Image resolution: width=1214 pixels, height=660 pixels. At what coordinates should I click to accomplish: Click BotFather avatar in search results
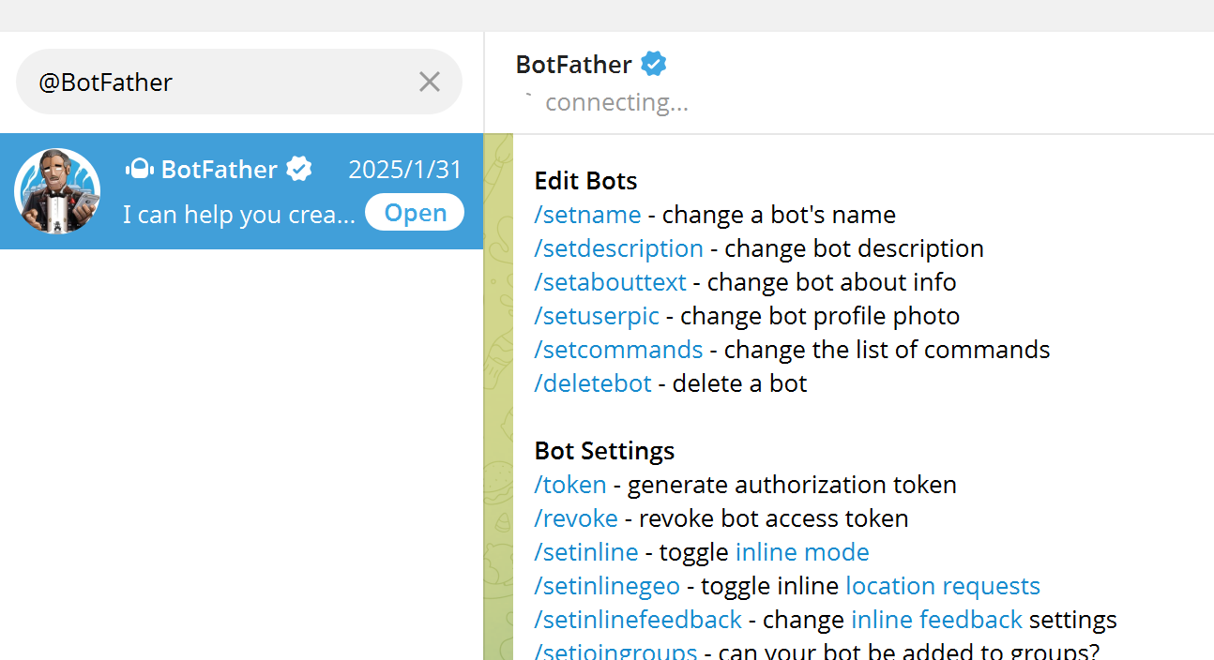[57, 191]
